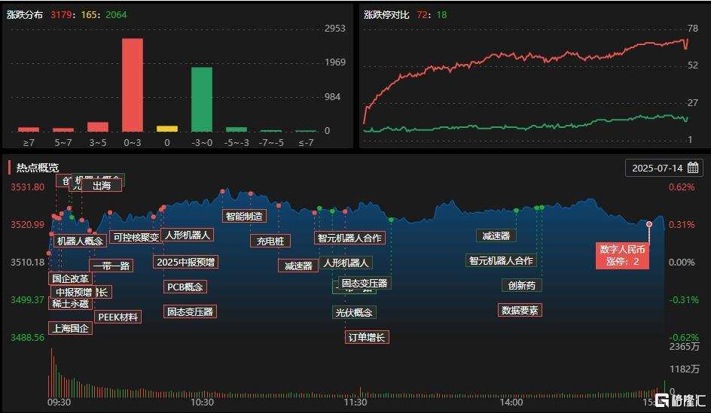Click the tall red 0~3 distribution bar
Image resolution: width=711 pixels, height=413 pixels.
point(133,85)
